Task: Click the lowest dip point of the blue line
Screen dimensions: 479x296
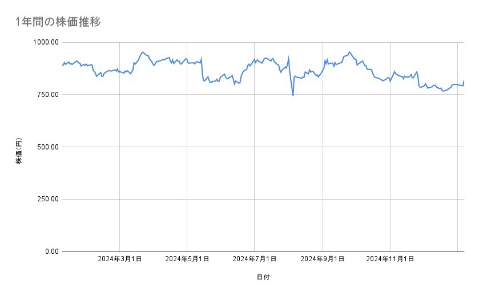Action: 293,95
